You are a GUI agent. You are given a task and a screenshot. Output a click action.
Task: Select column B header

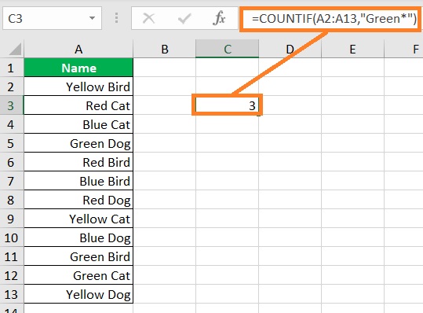click(x=165, y=50)
